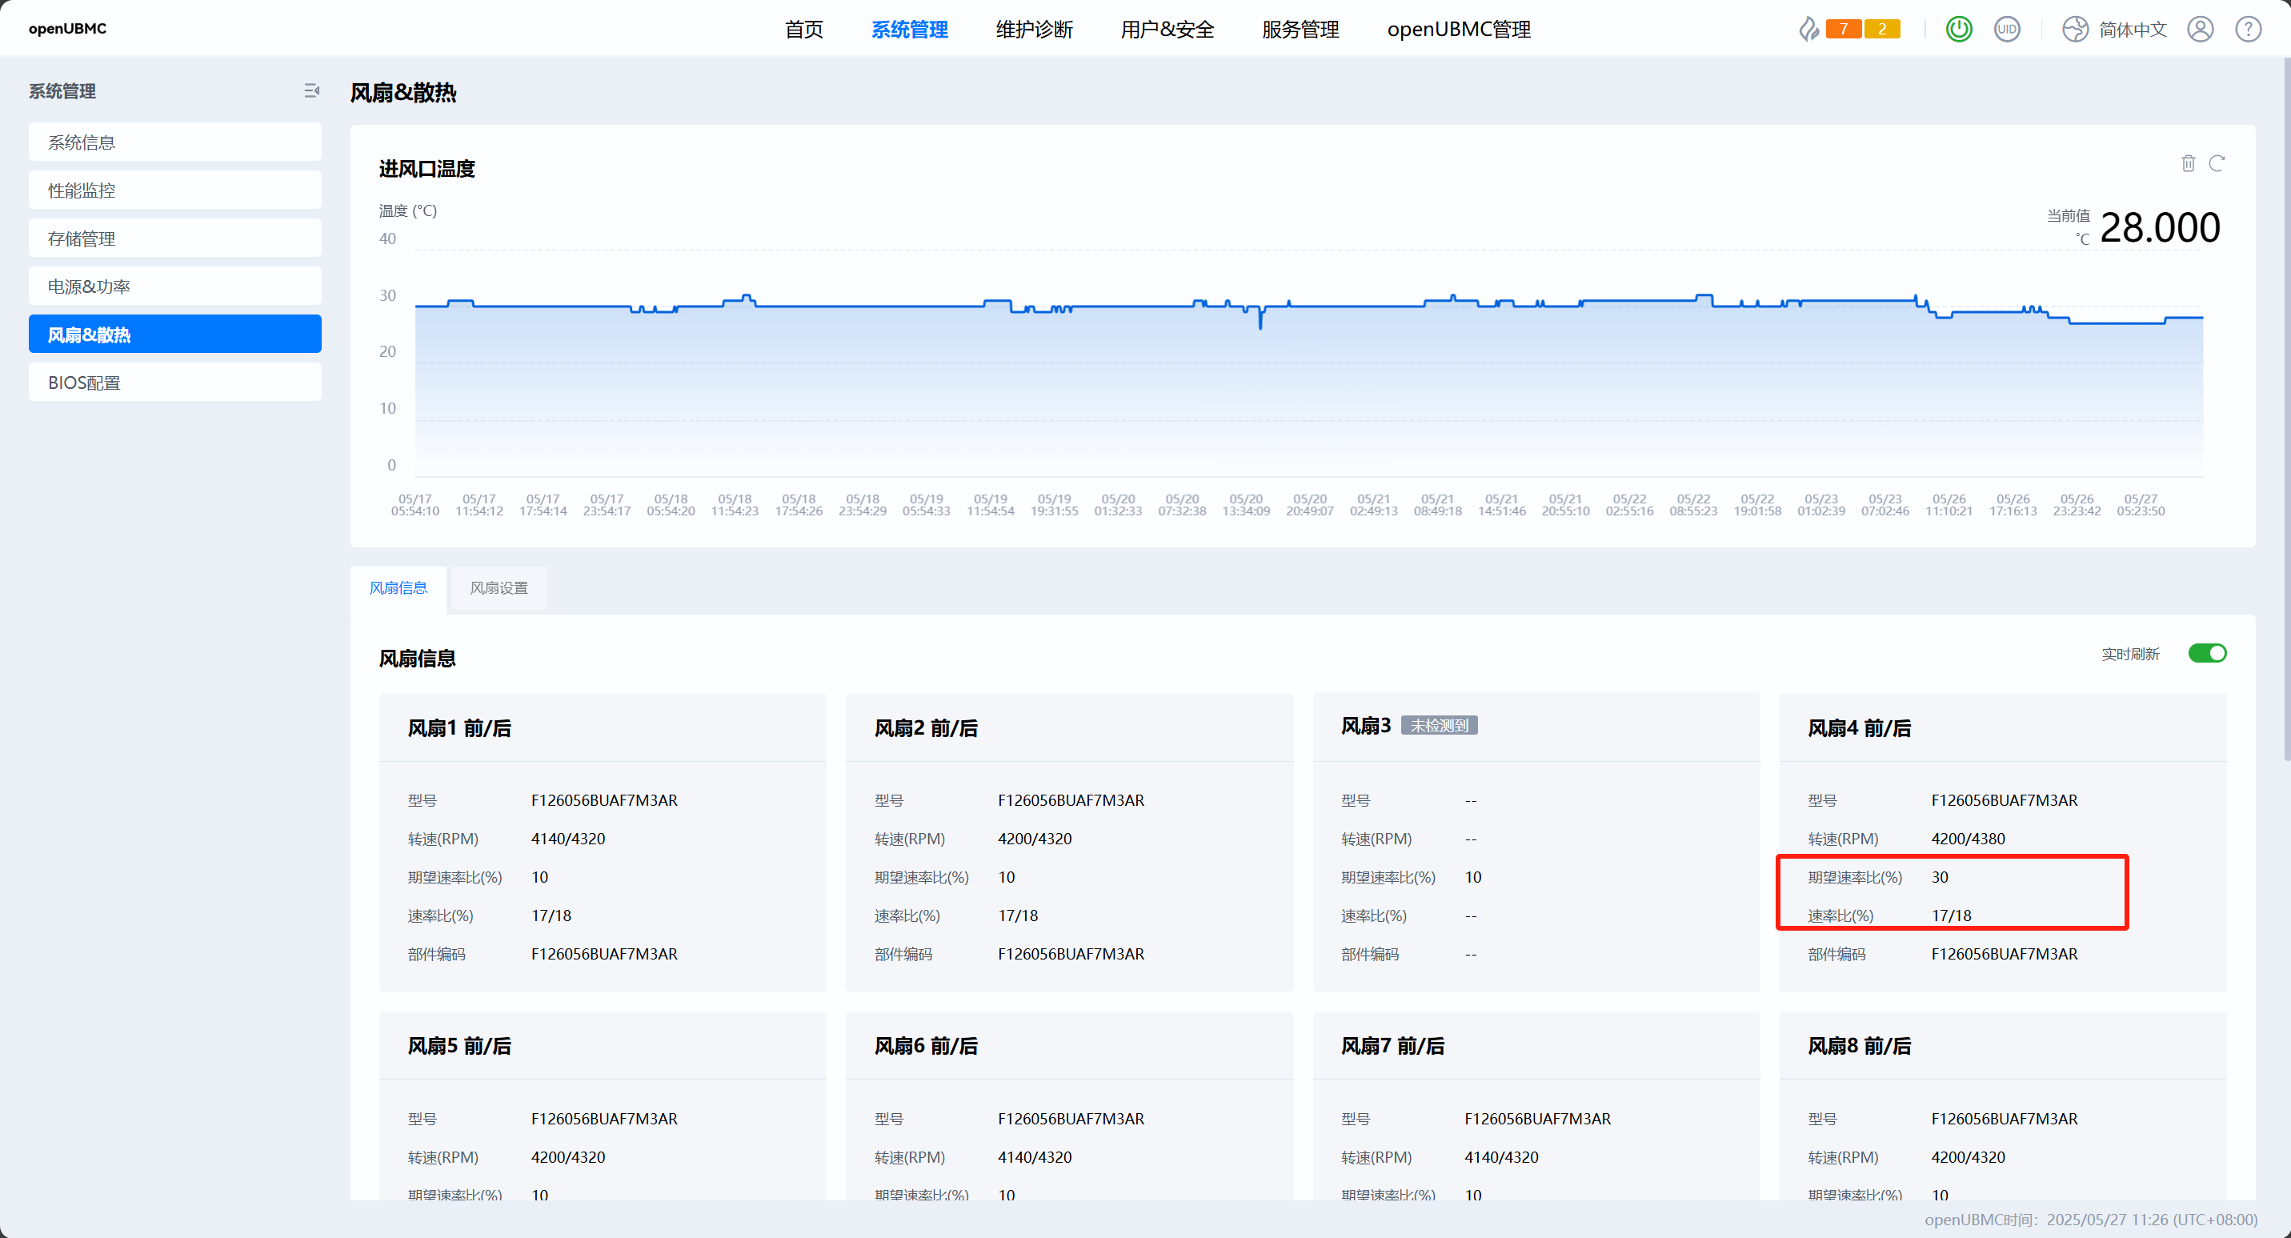The width and height of the screenshot is (2291, 1238).
Task: Switch to the 风扇设置 tab
Action: pos(498,588)
